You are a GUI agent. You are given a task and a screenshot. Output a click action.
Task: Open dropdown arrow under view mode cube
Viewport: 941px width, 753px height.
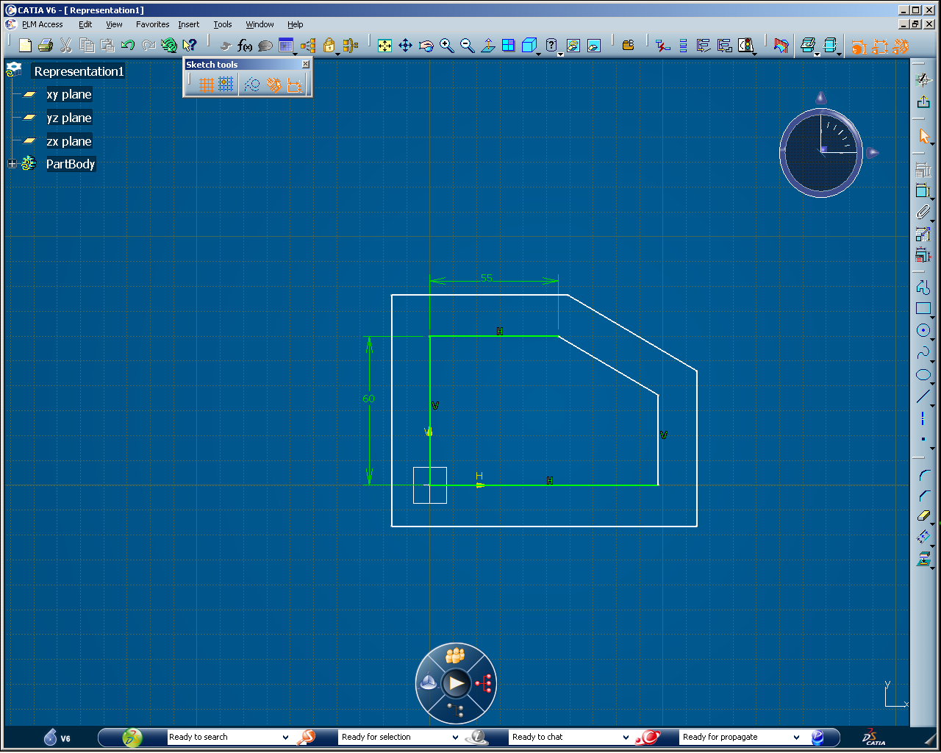539,54
